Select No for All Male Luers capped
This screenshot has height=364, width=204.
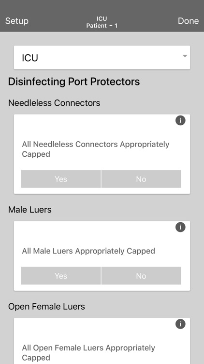pos(141,276)
